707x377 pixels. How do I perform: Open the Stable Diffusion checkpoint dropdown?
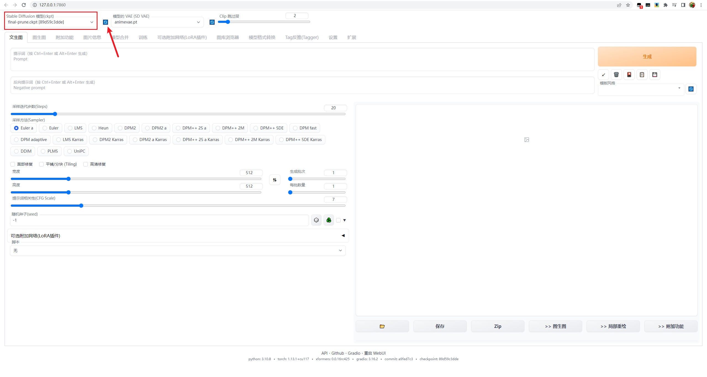51,22
